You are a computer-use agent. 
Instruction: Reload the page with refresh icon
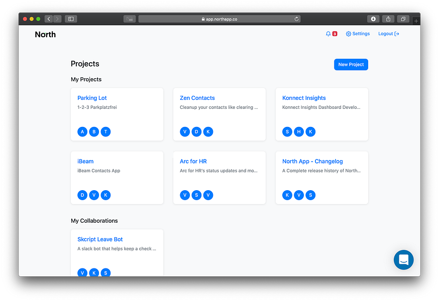pyautogui.click(x=296, y=19)
